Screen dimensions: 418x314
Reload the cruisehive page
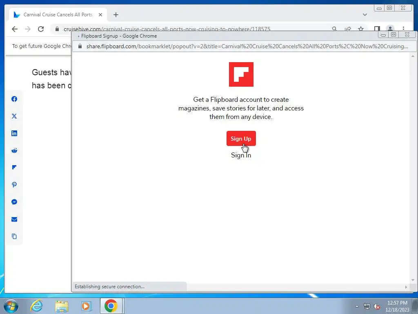(41, 29)
